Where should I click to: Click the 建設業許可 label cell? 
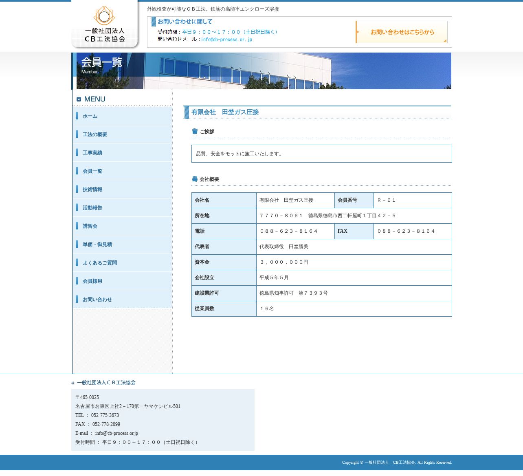tap(224, 293)
